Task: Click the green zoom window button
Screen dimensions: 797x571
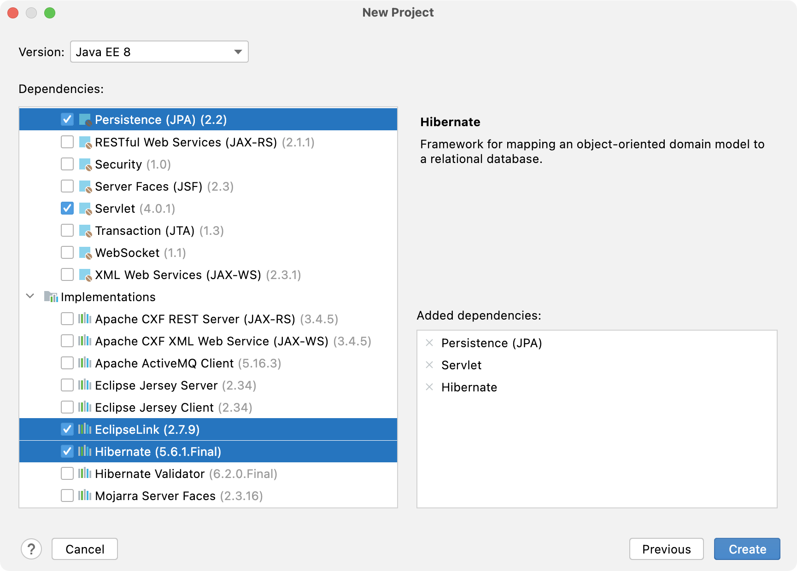Action: (50, 13)
